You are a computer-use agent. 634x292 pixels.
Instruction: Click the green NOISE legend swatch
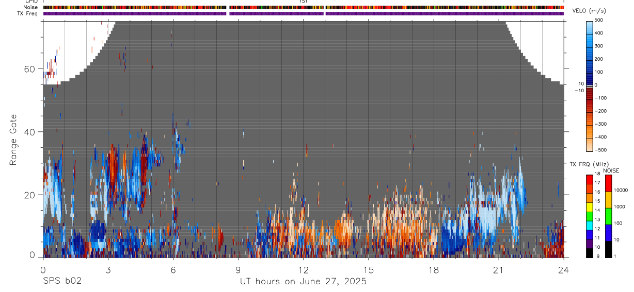click(608, 216)
